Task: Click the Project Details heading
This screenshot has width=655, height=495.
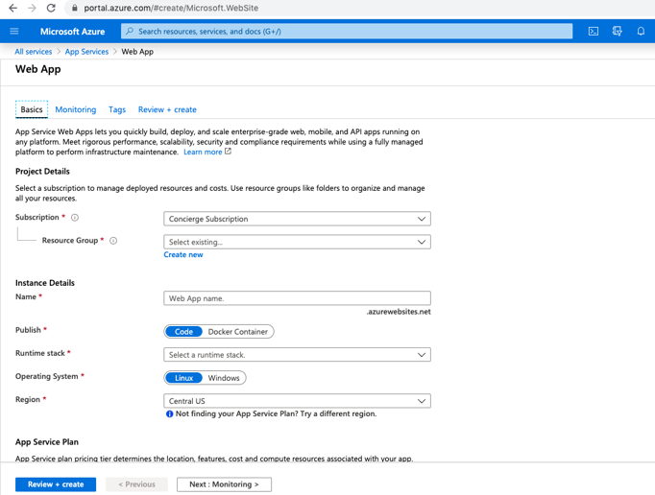Action: click(x=42, y=172)
